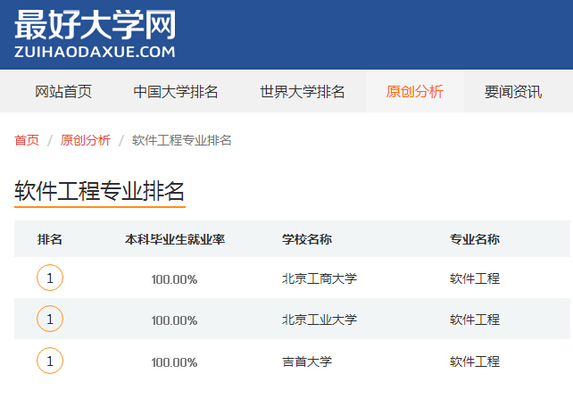Viewport: 573px width, 407px height.
Task: Click the 学校名称 column header
Action: tap(307, 239)
